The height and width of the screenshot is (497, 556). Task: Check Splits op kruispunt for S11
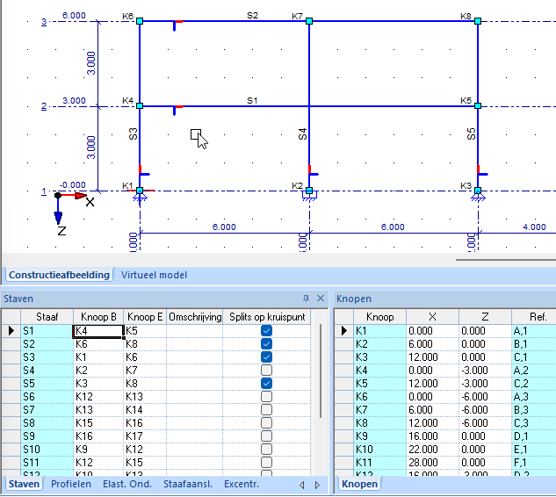point(266,462)
